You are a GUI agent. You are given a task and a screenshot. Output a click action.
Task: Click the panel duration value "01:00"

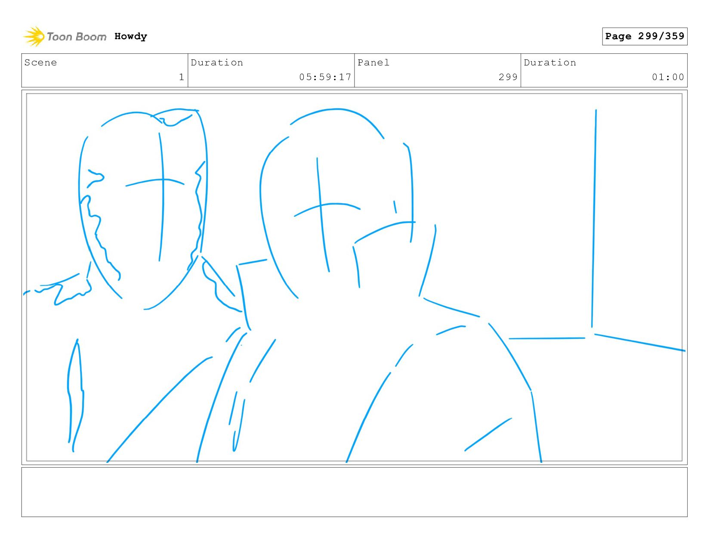[x=668, y=77]
